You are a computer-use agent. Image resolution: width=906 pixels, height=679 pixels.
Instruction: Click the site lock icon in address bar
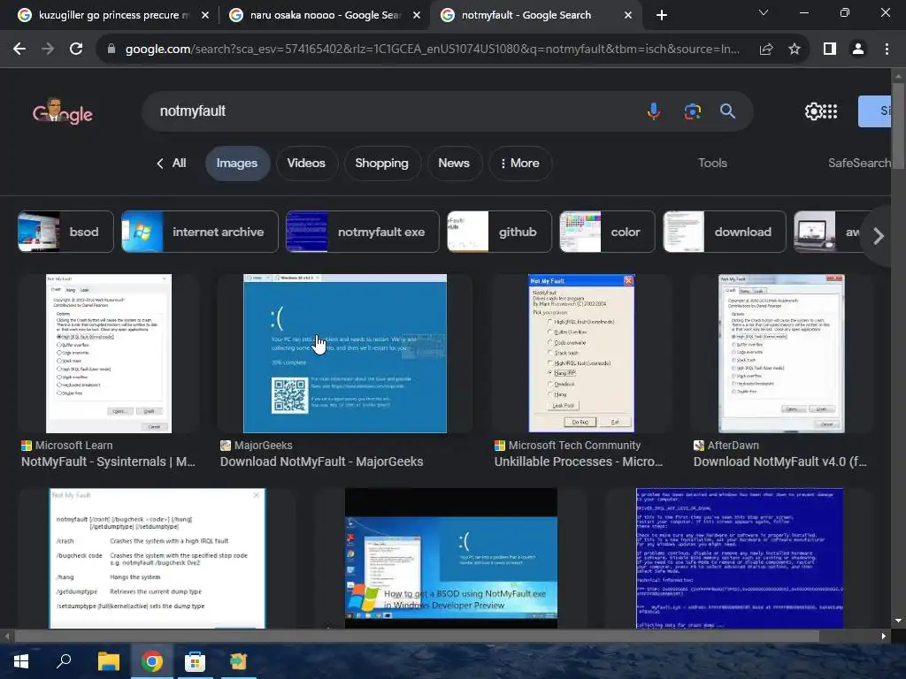(111, 50)
